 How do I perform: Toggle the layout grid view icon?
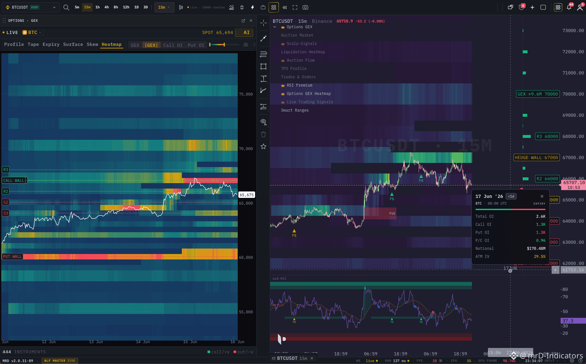pyautogui.click(x=274, y=7)
